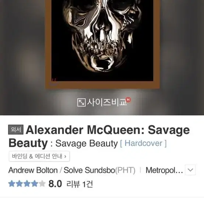Click the fourth blue rating star
Viewport: 204px width, 204px height.
[x=35, y=184]
